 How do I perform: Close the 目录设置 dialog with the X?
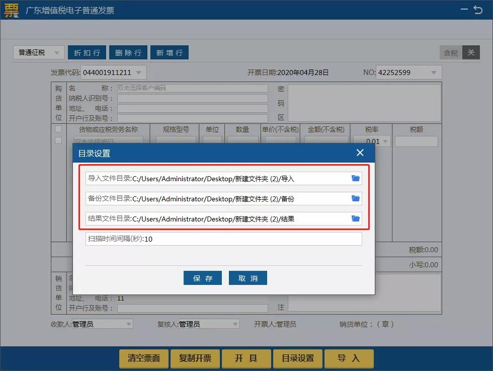click(x=360, y=153)
